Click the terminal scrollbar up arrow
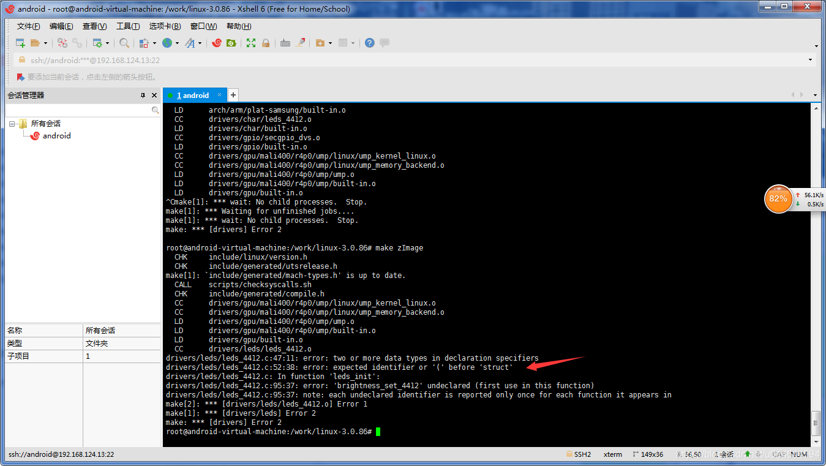This screenshot has width=826, height=466. point(815,108)
